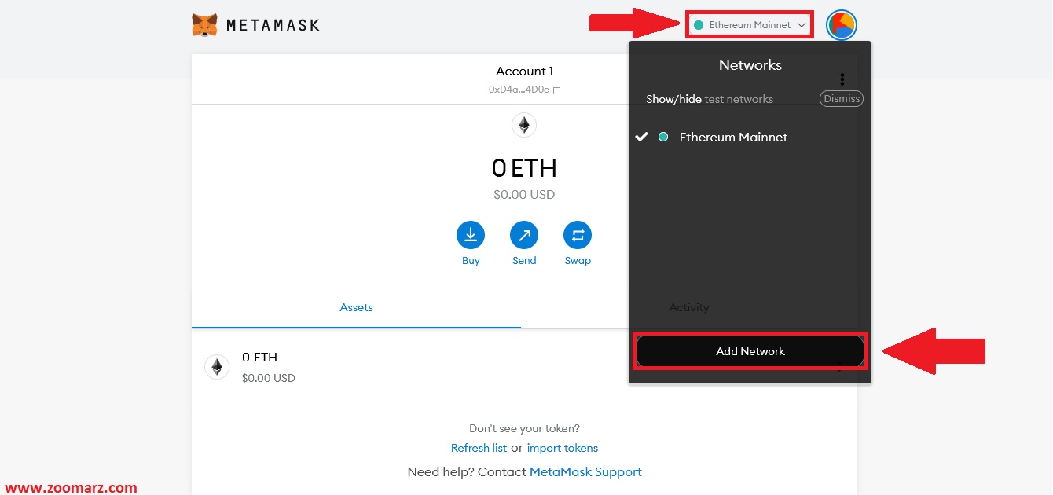Open the 0 ETH asset row
1053x495 pixels.
(x=524, y=367)
